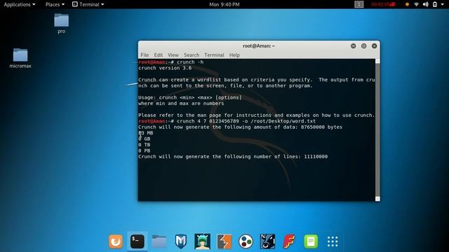Click the red screen recording timer
The width and height of the screenshot is (449, 252).
click(383, 4)
